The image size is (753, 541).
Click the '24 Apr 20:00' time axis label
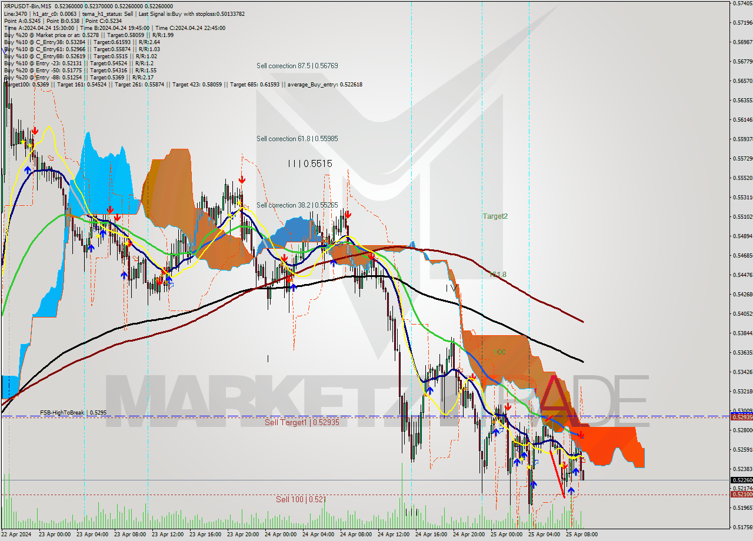468,534
